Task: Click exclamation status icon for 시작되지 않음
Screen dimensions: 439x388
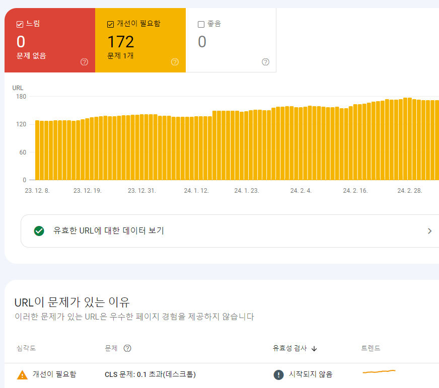Action: (278, 374)
